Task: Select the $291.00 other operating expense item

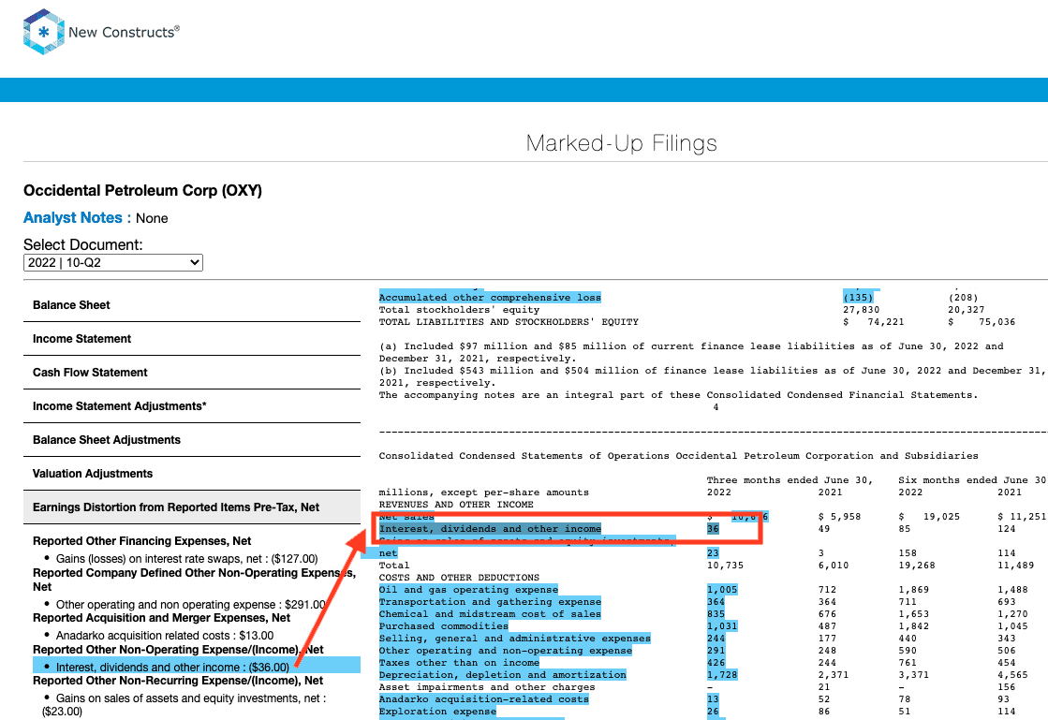Action: 190,605
